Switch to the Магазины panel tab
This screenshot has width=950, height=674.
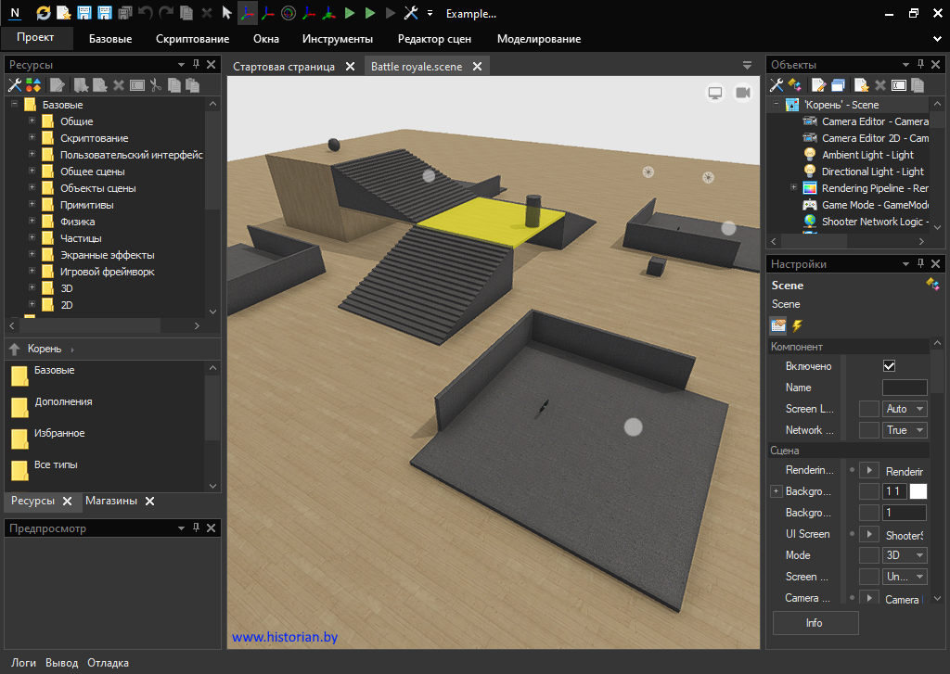click(110, 501)
